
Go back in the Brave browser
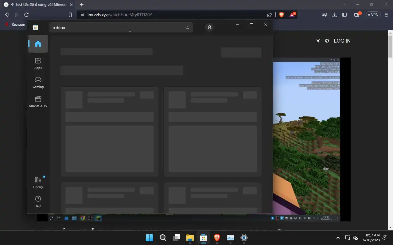(x=7, y=15)
